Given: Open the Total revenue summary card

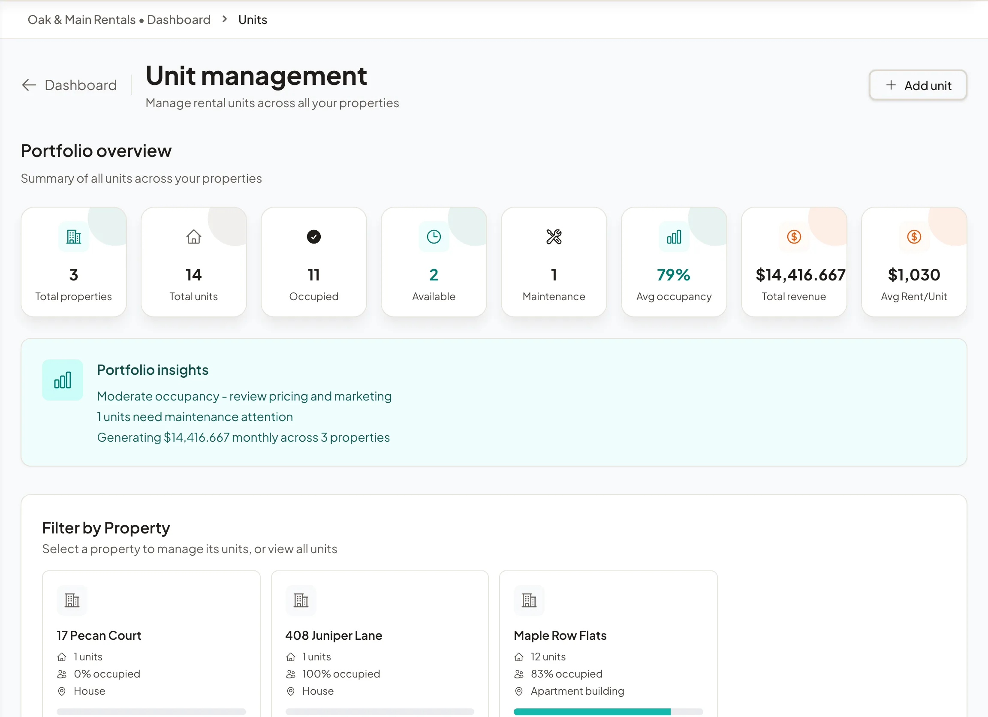Looking at the screenshot, I should point(794,262).
